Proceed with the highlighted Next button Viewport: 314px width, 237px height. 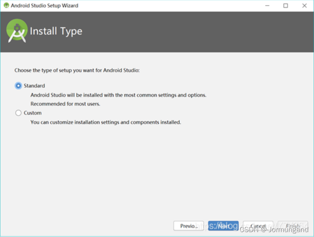(x=223, y=226)
